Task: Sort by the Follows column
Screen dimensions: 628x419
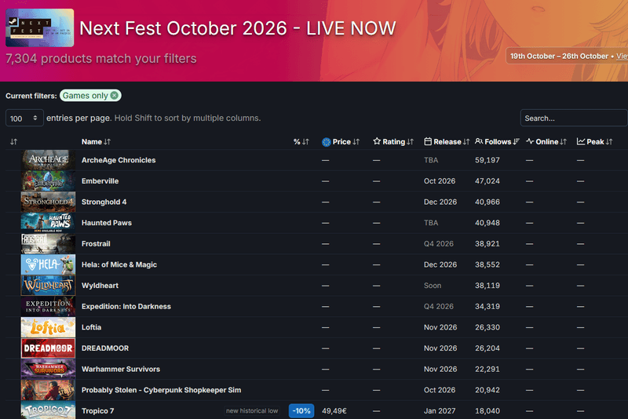Action: pos(497,142)
